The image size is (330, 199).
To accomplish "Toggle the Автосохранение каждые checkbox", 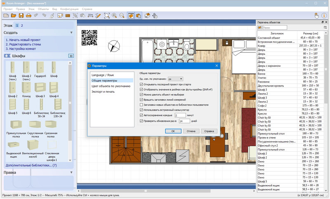I will [x=141, y=115].
